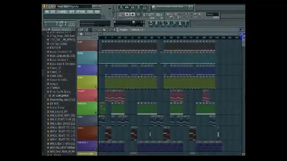Open the TOOLS menu
This screenshot has width=287, height=161.
point(90,12)
